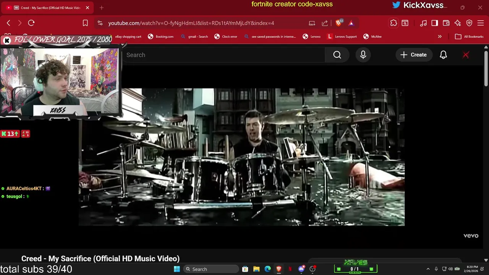Open a new browser tab

coord(102,8)
